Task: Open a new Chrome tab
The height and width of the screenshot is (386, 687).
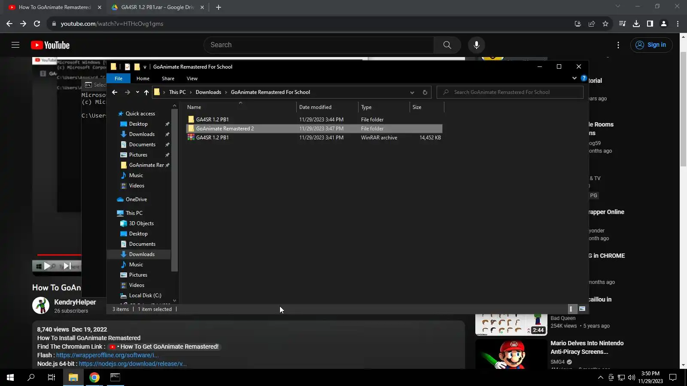Action: 219,7
